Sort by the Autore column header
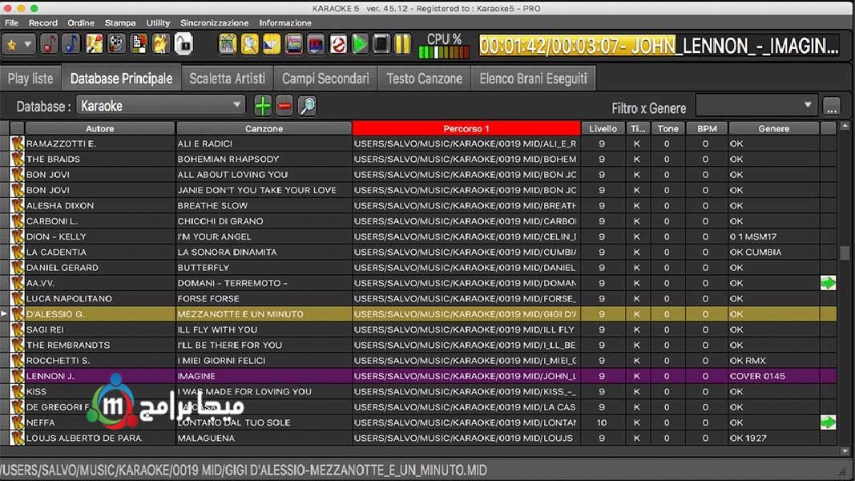 click(100, 129)
